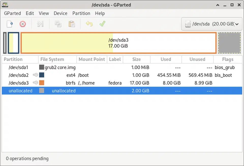
Task: Click /dev/sda3 in the graphical partition bar
Action: 119,43
